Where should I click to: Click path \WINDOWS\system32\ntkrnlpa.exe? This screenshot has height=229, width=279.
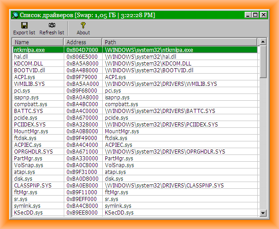coord(149,50)
